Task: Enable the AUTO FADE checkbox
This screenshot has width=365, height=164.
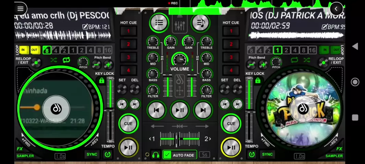Action: coord(167,155)
